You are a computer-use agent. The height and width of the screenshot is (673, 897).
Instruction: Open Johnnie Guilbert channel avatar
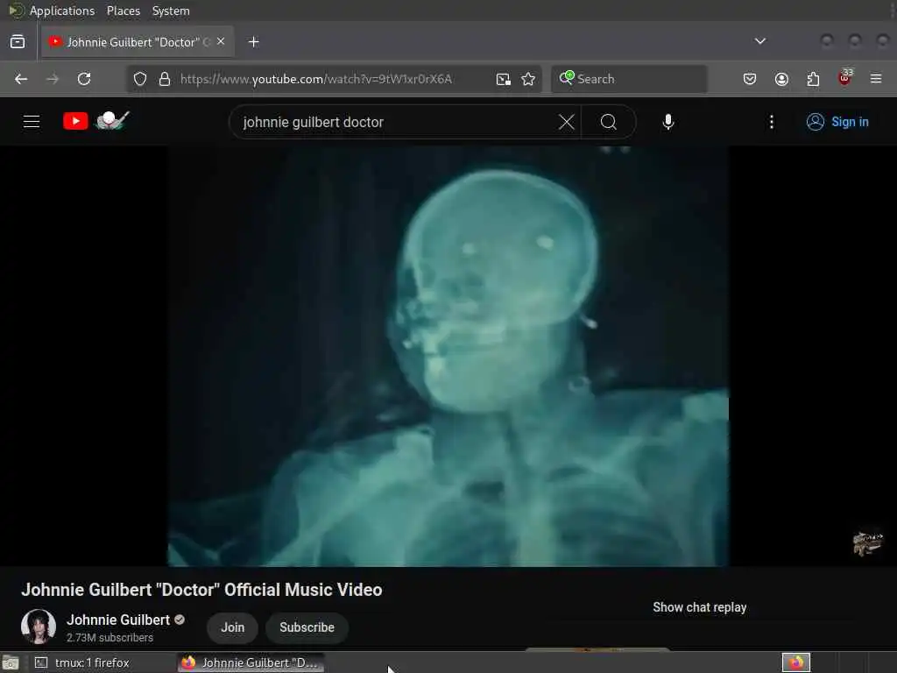click(39, 627)
